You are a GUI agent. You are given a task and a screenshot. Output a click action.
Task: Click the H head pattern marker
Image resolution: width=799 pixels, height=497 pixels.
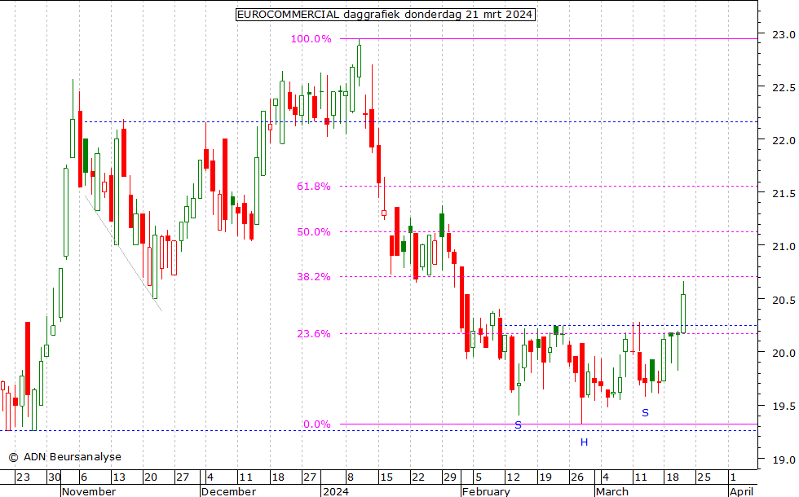(584, 442)
